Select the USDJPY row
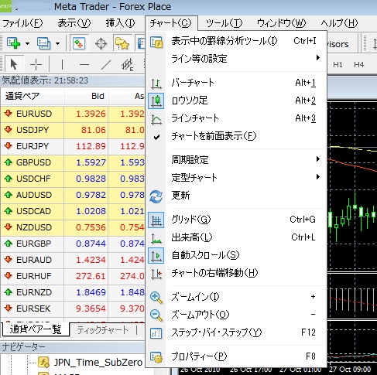The height and width of the screenshot is (375, 377). pyautogui.click(x=73, y=130)
